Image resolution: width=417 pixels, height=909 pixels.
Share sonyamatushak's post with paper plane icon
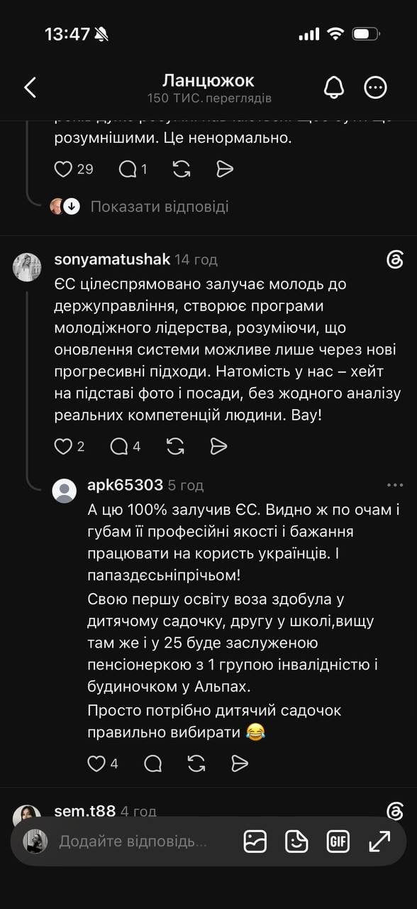point(219,446)
